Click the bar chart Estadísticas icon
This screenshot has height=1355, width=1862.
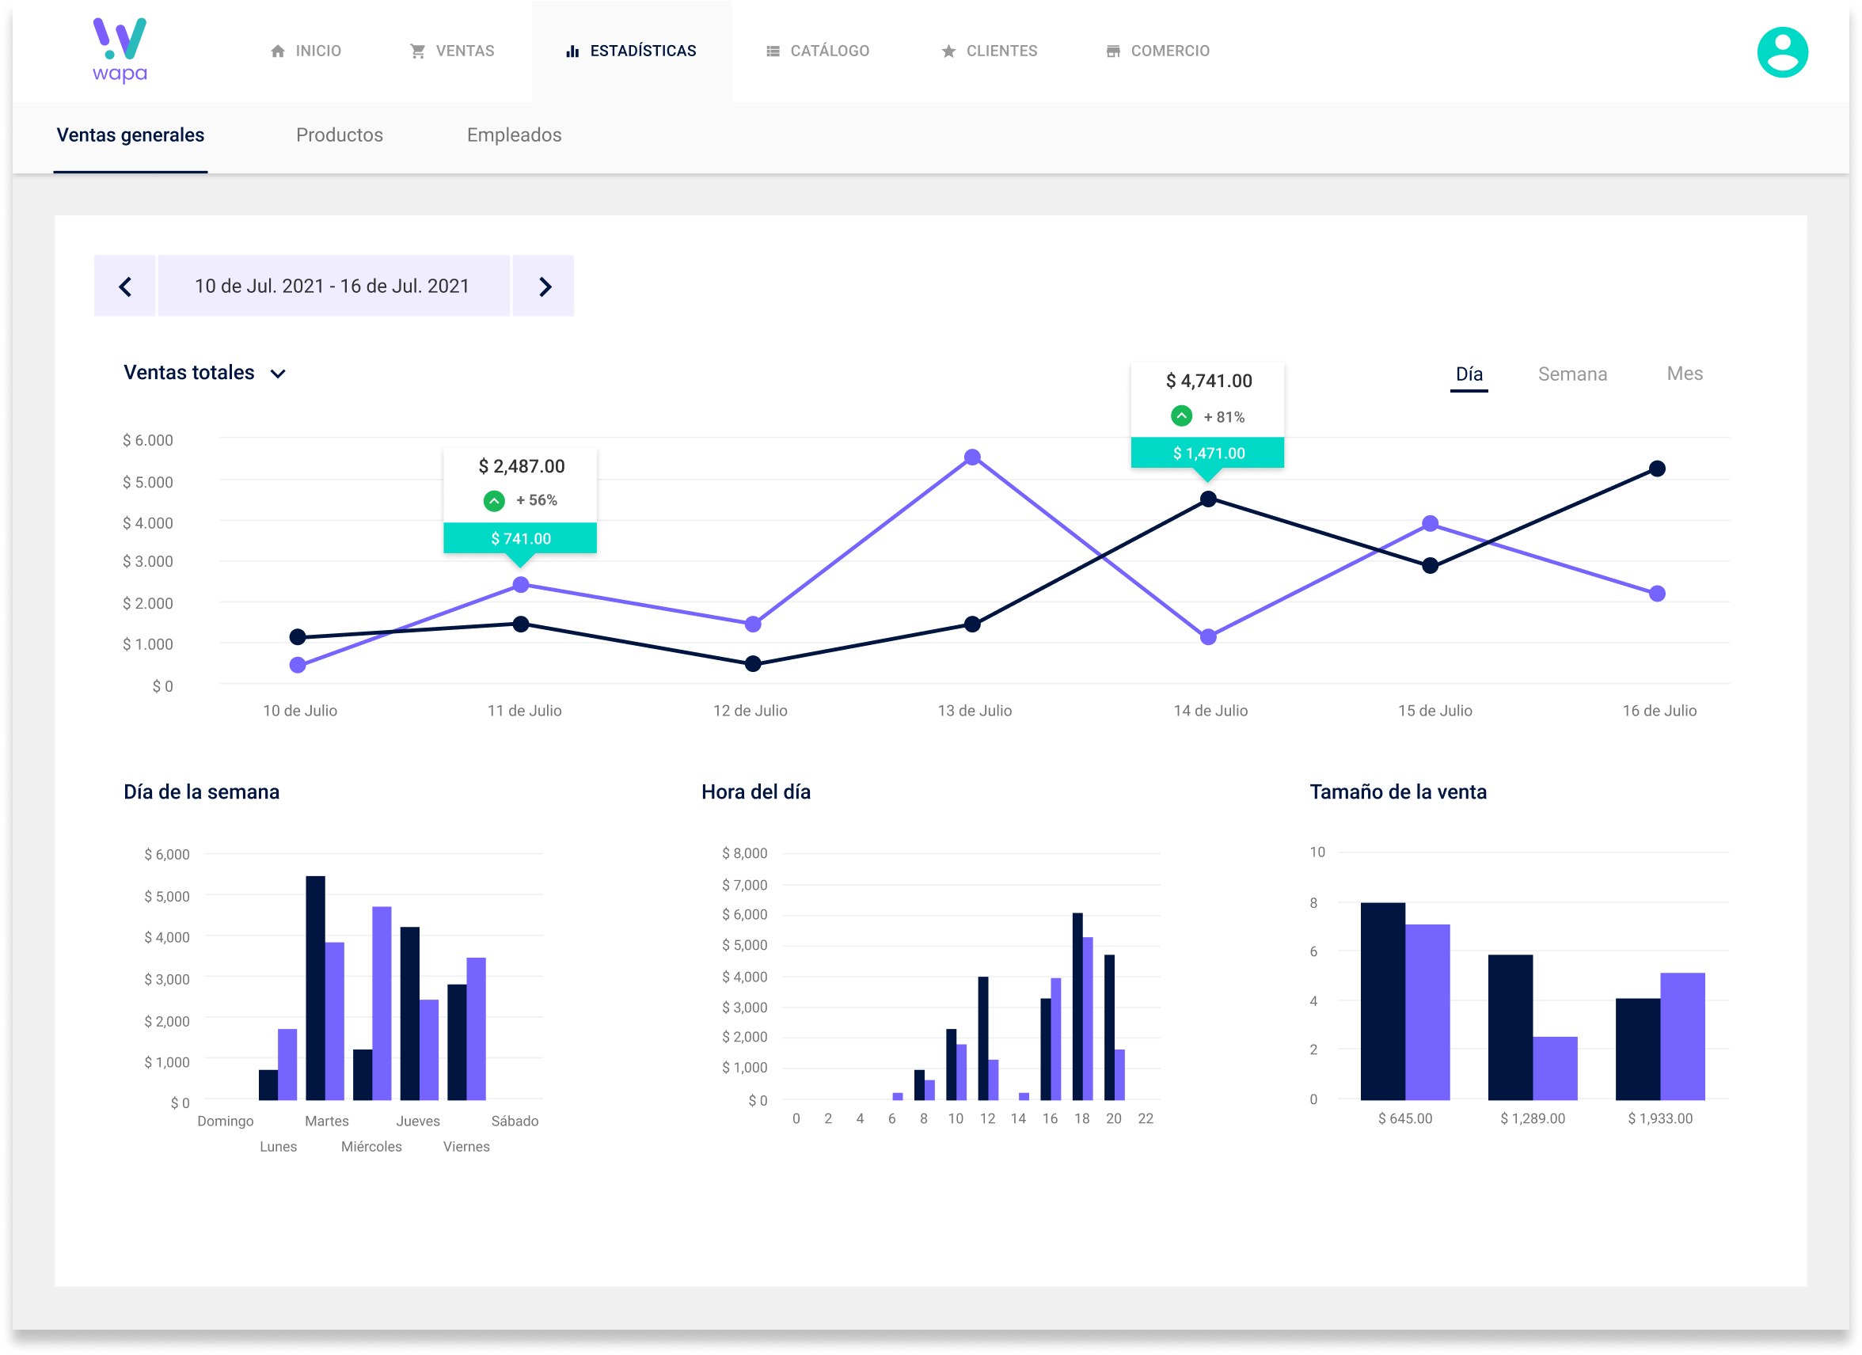pyautogui.click(x=572, y=51)
